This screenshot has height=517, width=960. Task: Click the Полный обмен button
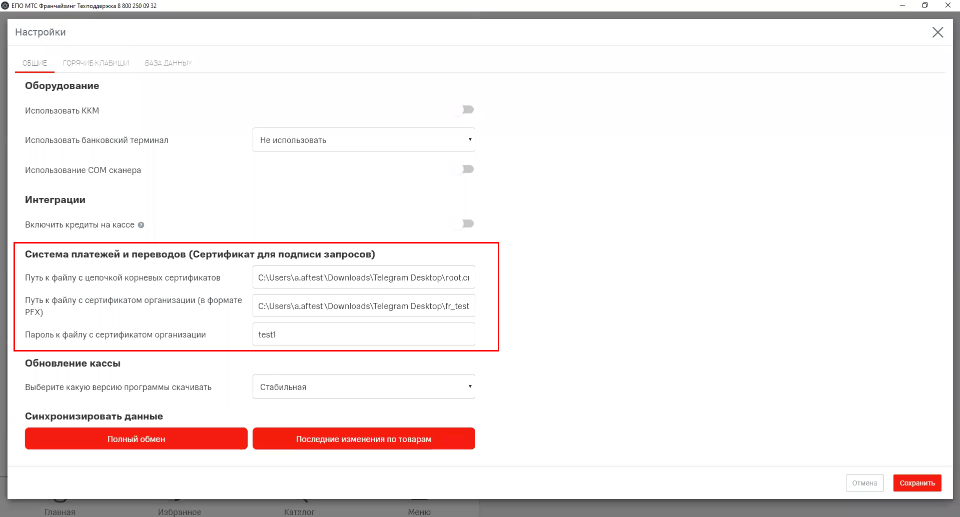pos(136,438)
